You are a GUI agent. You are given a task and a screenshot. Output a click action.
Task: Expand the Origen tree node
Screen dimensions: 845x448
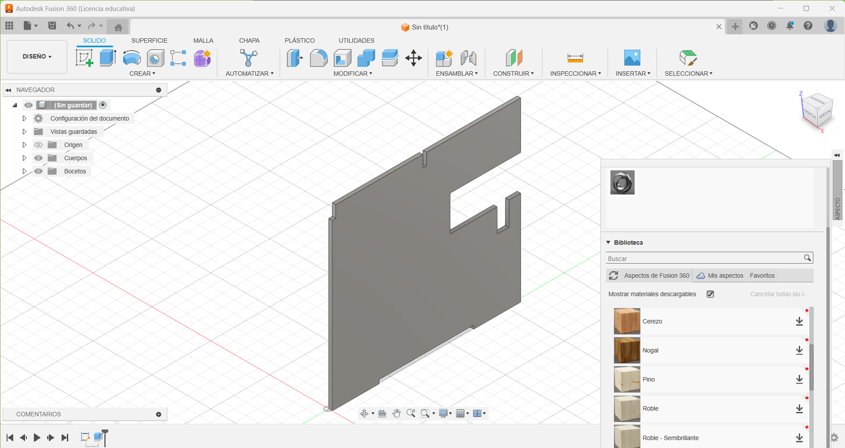click(25, 145)
